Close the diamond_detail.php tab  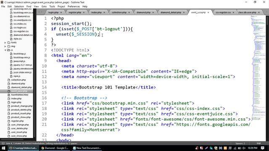click(184, 13)
